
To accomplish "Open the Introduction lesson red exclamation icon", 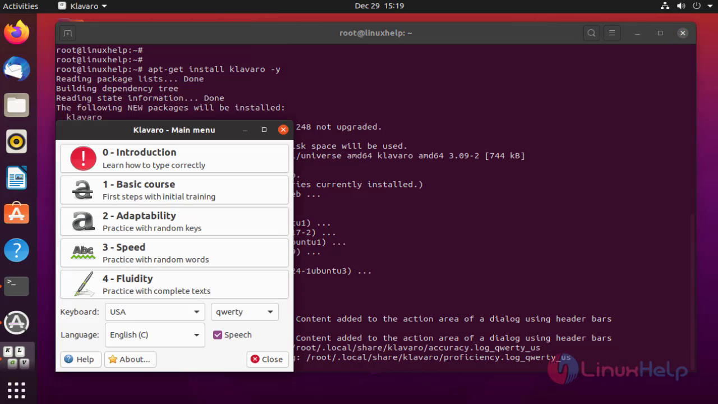I will 83,158.
